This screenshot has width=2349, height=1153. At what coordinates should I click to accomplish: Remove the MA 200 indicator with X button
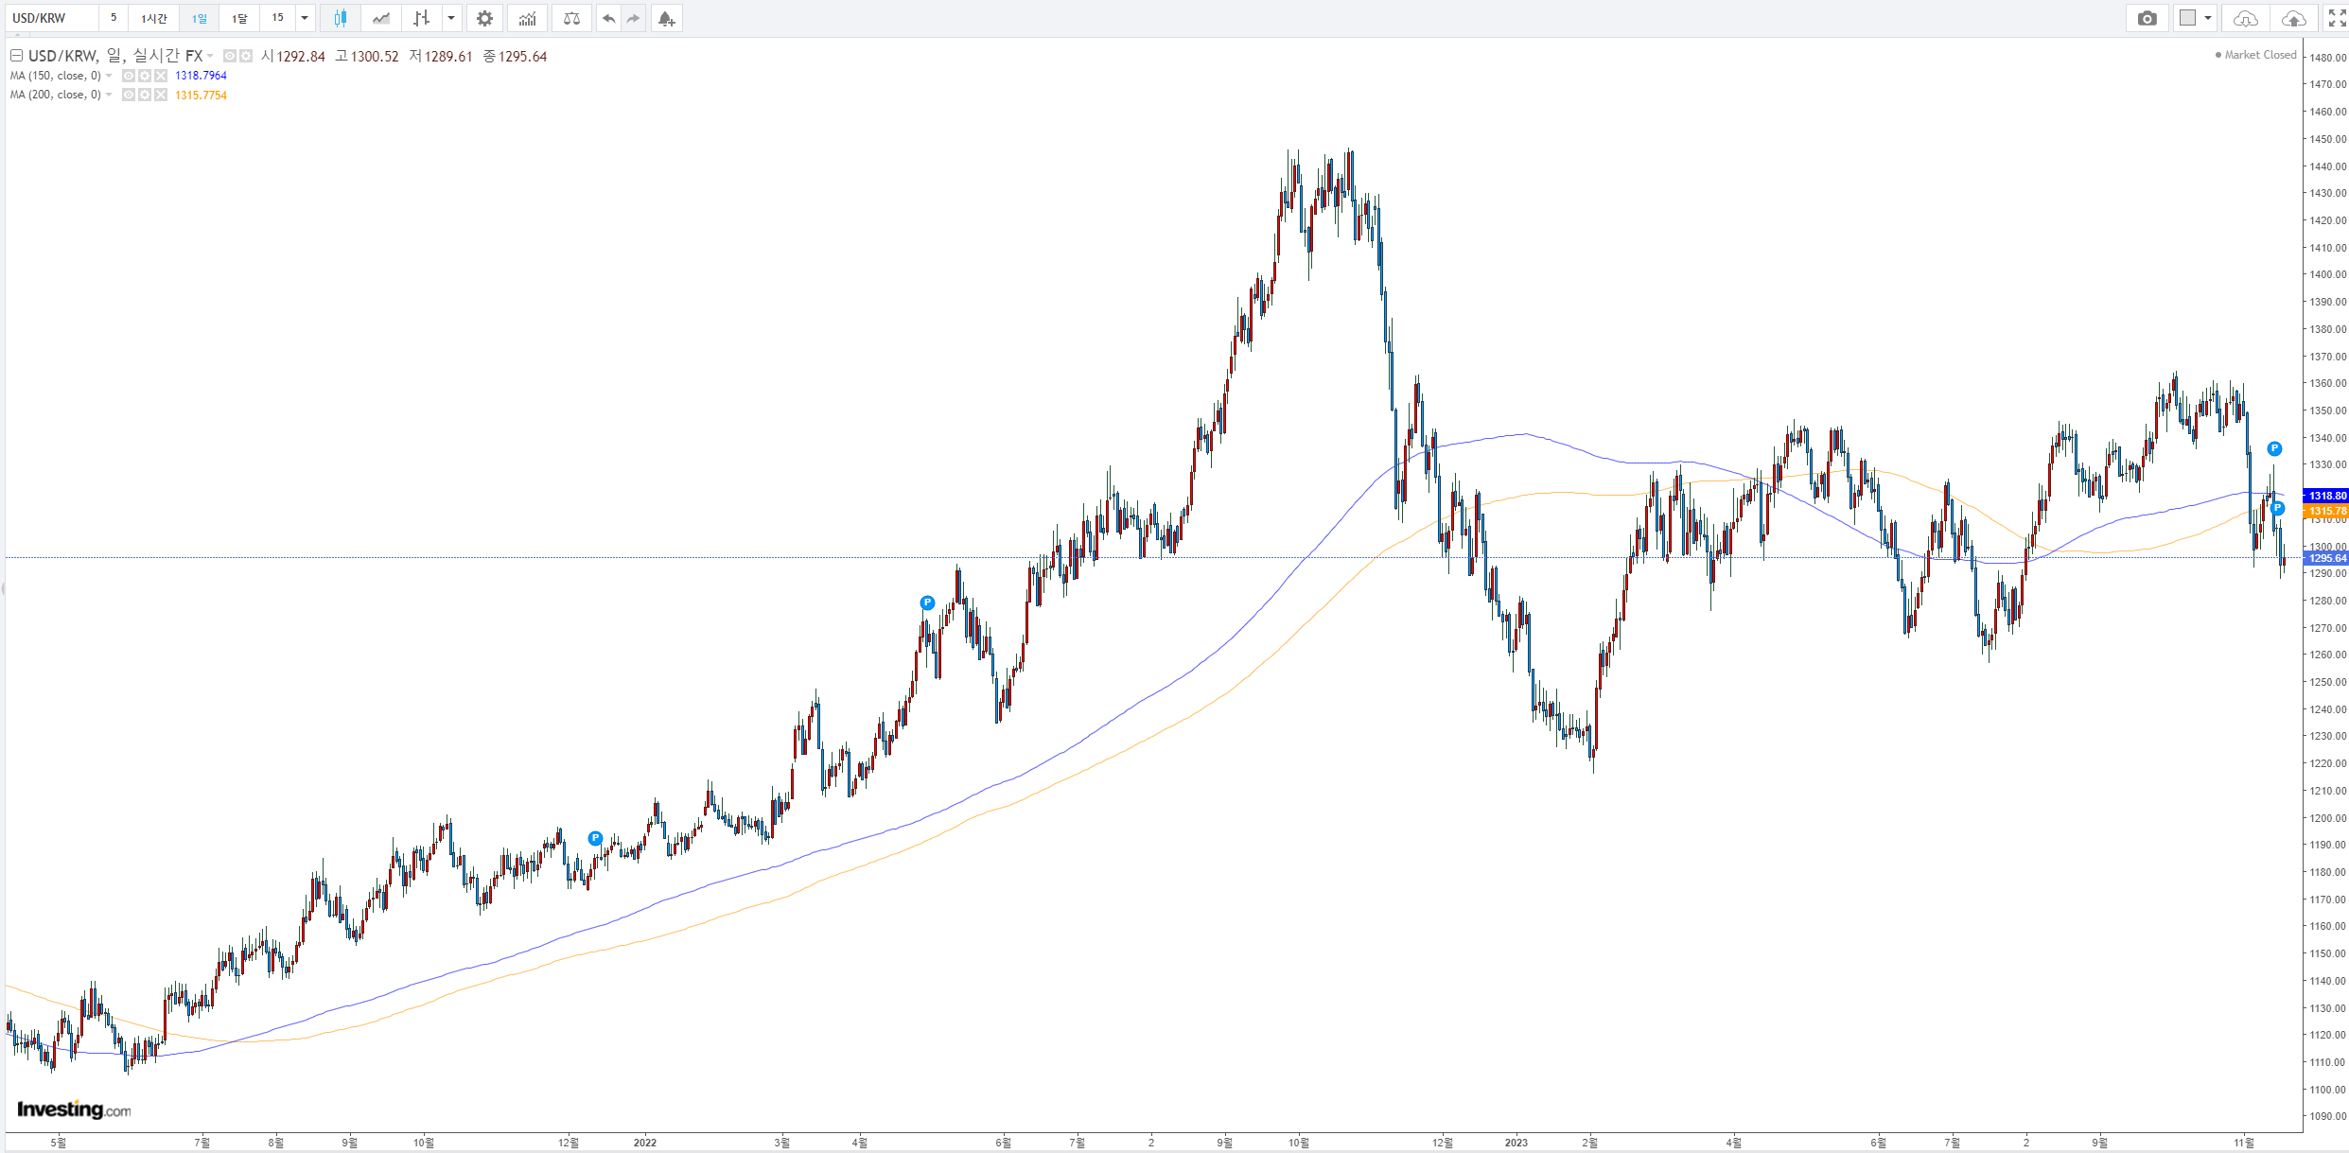[x=161, y=95]
